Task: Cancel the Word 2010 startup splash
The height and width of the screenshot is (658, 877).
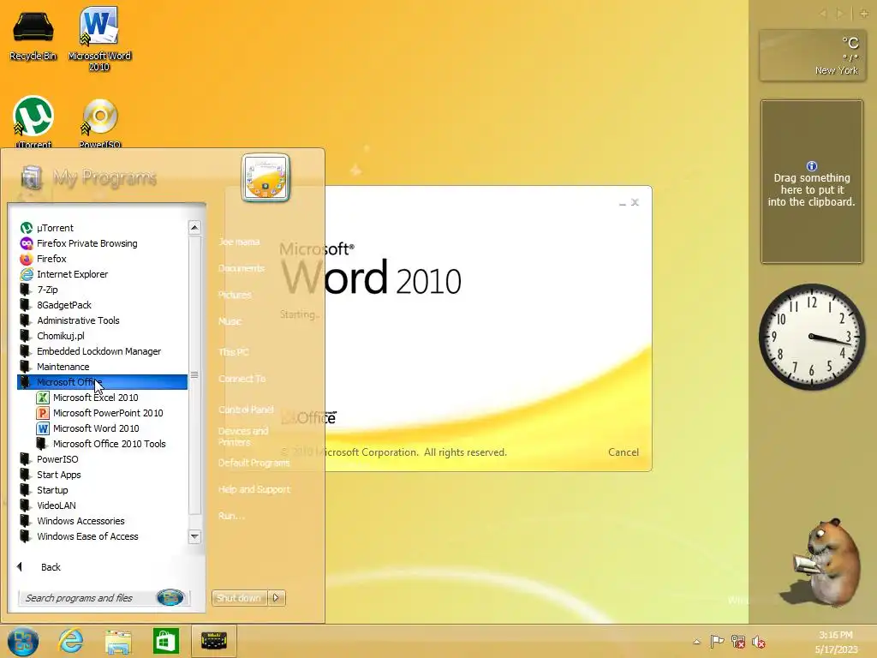Action: pos(623,452)
